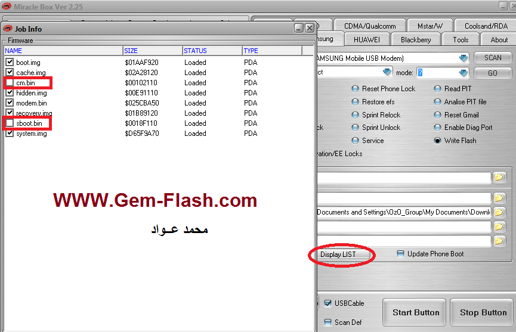Toggle the USBCable checkbox

[327, 303]
